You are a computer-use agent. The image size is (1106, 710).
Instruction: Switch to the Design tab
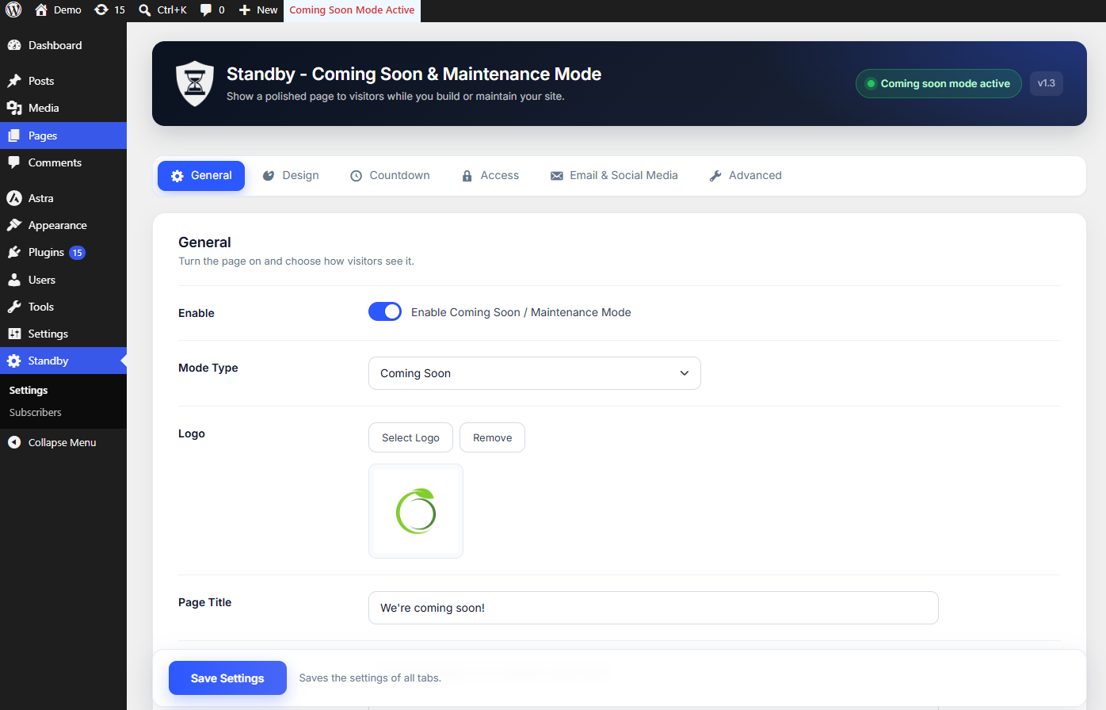click(291, 176)
